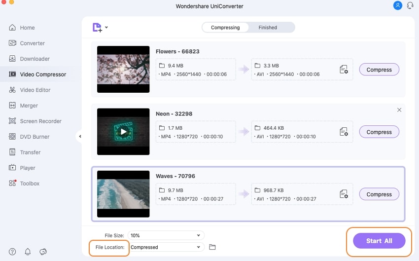Click the Video Editor scissors icon
419x261 pixels.
point(12,90)
